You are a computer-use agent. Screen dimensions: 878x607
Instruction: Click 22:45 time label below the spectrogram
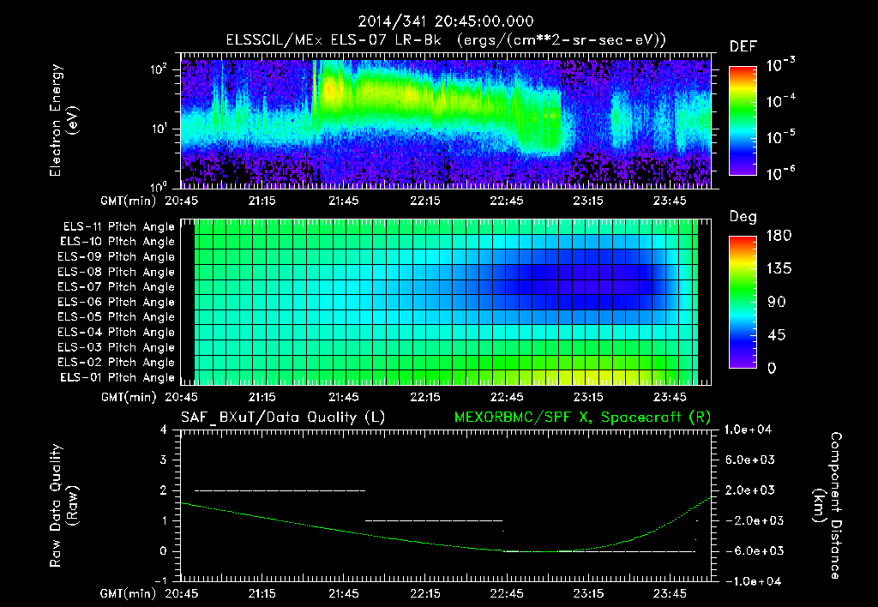[x=507, y=201]
